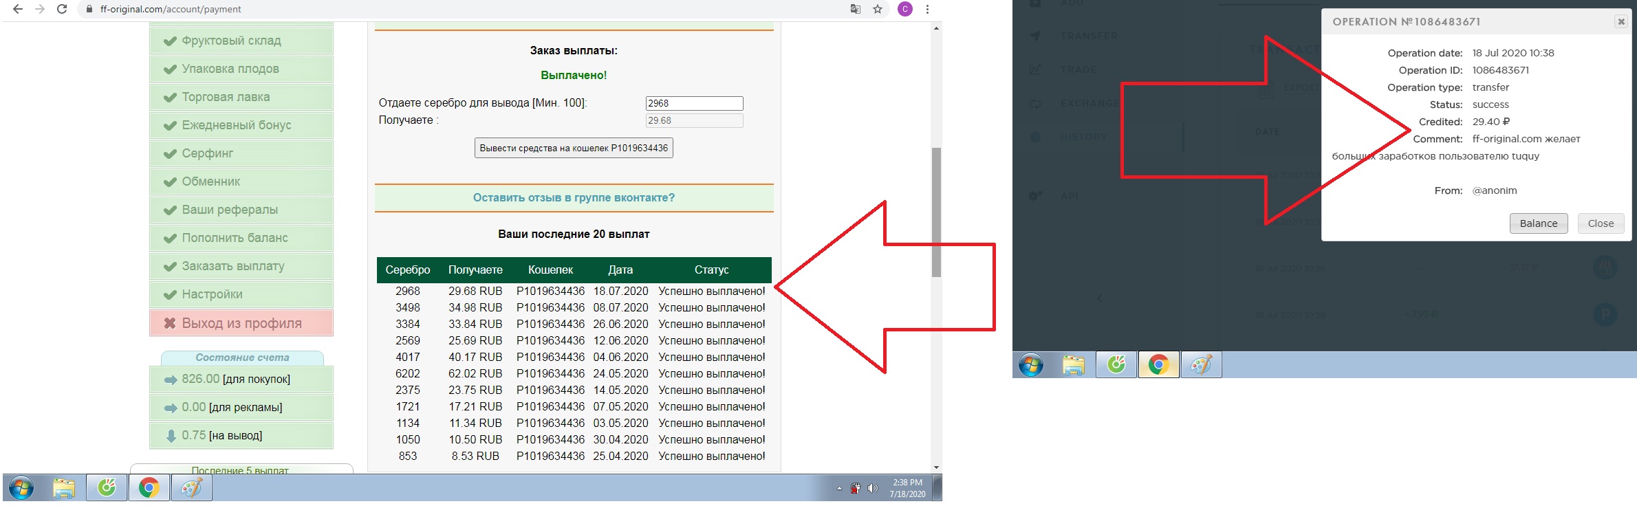Open Серфинг menu item
The width and height of the screenshot is (1637, 528).
tap(241, 154)
